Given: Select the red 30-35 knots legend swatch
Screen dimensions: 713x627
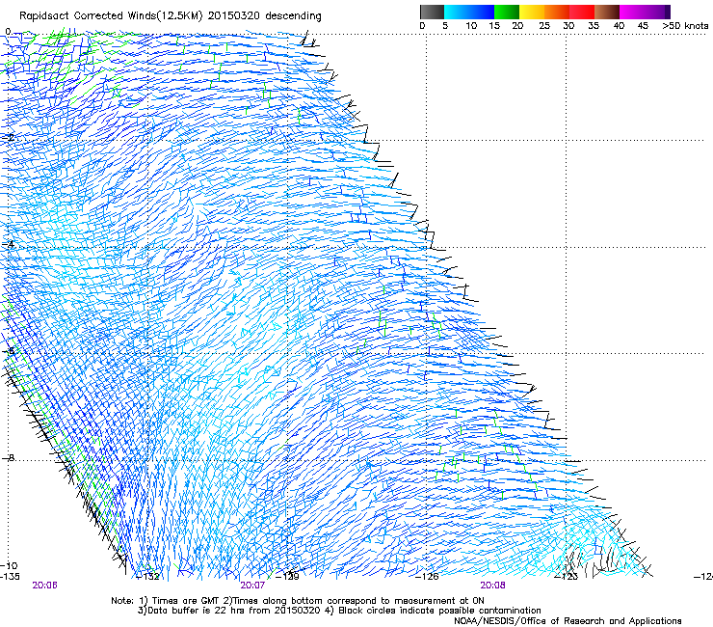Looking at the screenshot, I should click(x=582, y=12).
